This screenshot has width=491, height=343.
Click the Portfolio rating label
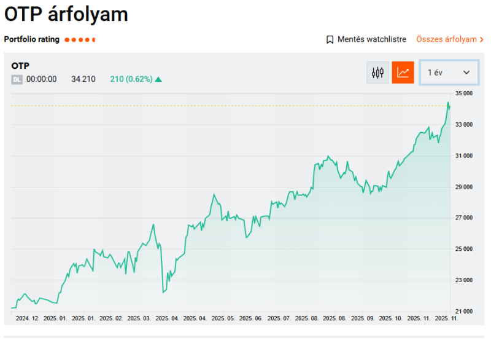(32, 39)
